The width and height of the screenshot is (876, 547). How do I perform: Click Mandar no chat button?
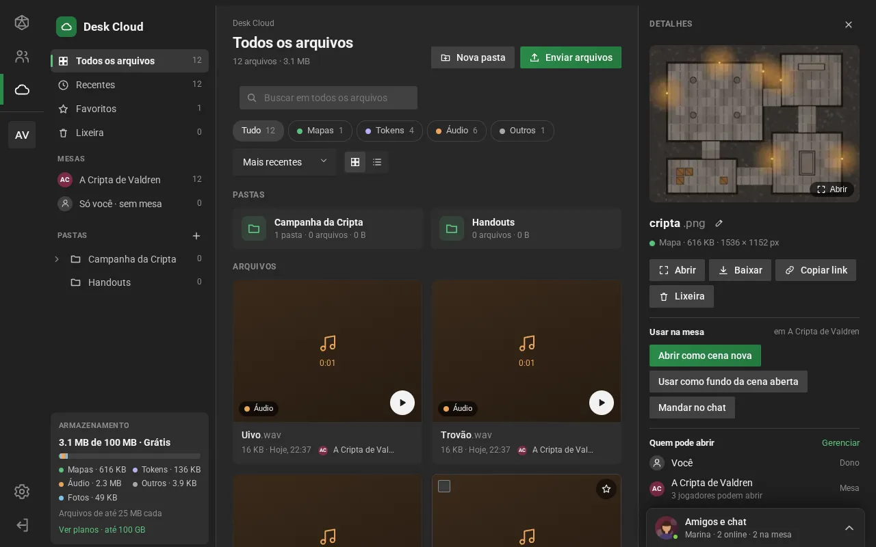click(692, 408)
